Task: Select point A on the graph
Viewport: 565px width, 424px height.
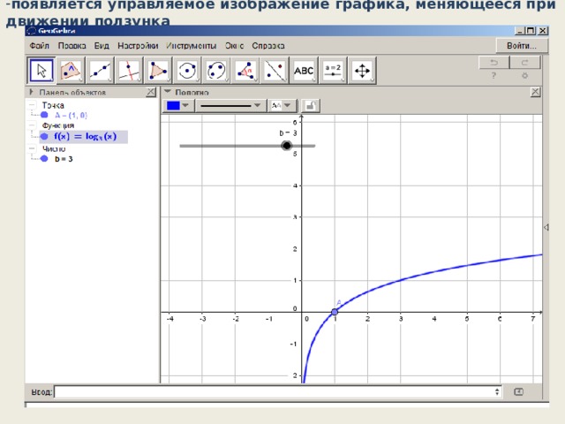Action: tap(335, 312)
